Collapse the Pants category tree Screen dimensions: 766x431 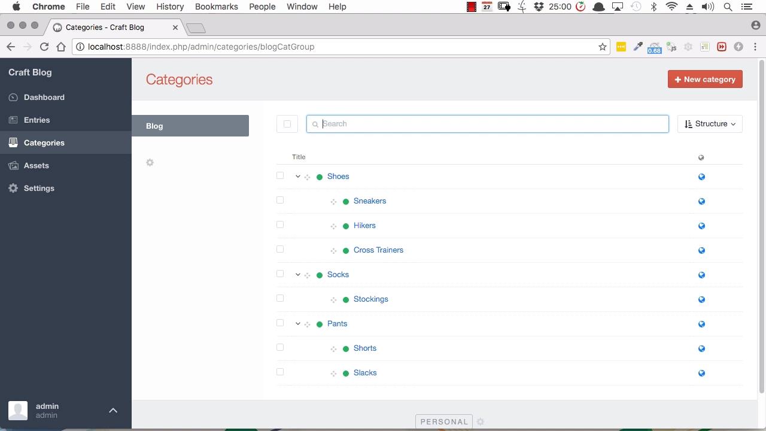[297, 323]
